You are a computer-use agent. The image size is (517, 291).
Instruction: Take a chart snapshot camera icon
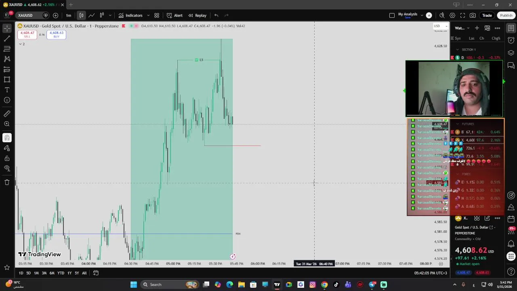click(x=473, y=15)
